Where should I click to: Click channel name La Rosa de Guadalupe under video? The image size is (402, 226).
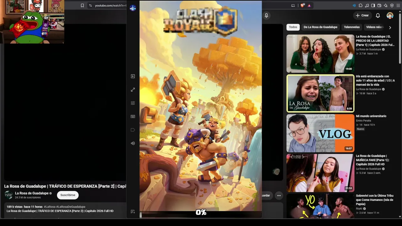click(32, 193)
